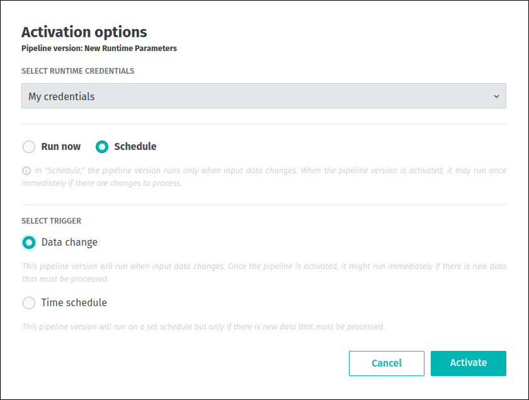Click the Data change description paragraph
Image resolution: width=529 pixels, height=400 pixels.
264,273
